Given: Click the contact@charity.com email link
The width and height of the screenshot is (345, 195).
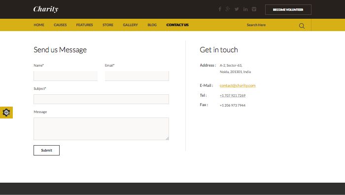Looking at the screenshot, I should click(238, 85).
